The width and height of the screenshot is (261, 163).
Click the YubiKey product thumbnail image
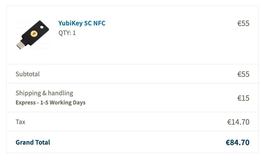coord(33,35)
